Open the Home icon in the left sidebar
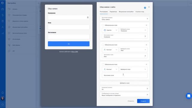This screenshot has height=108, width=192. click(3, 9)
